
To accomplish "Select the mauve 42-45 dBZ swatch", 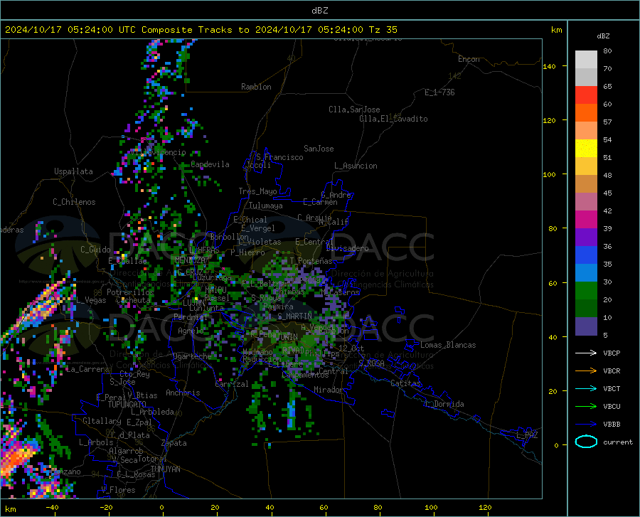I will (x=586, y=202).
